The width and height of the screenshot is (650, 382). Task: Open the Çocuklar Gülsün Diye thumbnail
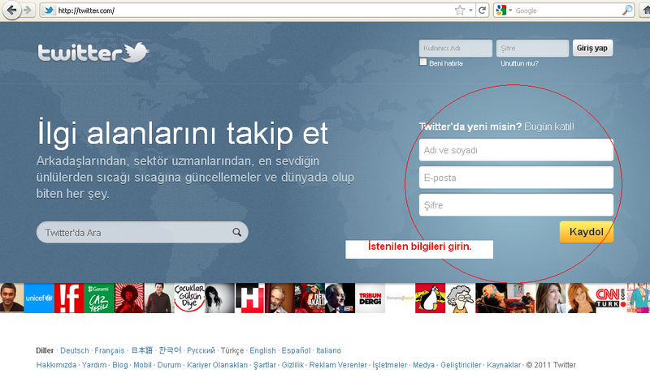point(189,298)
